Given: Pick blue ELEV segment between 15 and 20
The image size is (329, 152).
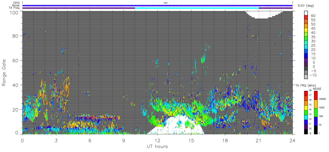Looking at the screenshot, I should tap(306, 51).
